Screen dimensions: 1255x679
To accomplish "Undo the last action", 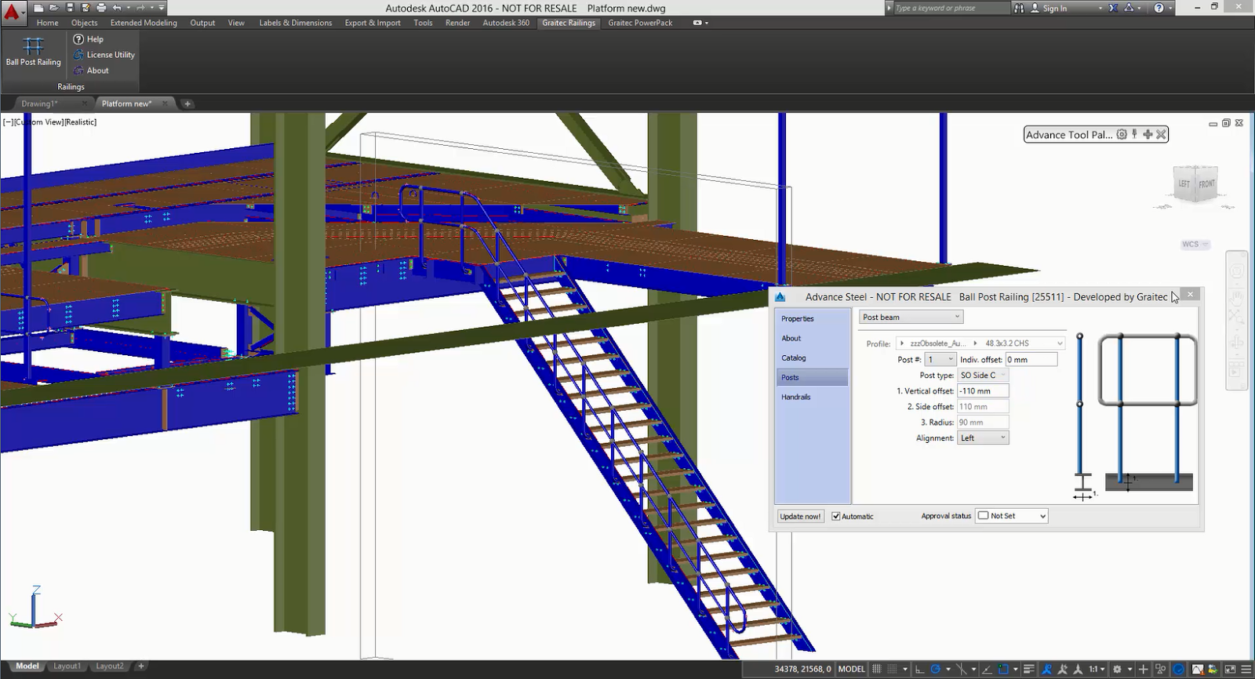I will pos(117,8).
